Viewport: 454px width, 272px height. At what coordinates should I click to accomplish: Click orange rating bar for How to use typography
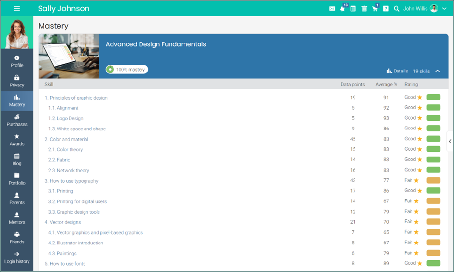point(433,181)
